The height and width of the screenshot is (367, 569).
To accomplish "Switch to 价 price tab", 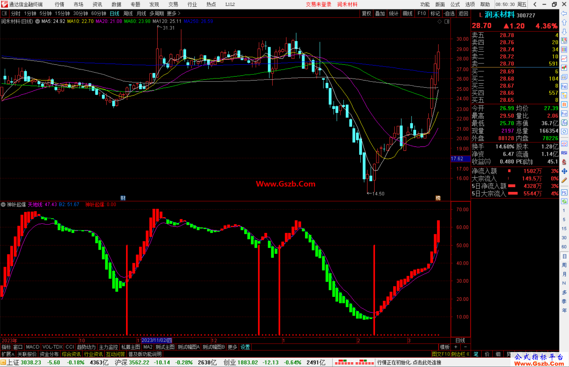I will pyautogui.click(x=487, y=354).
